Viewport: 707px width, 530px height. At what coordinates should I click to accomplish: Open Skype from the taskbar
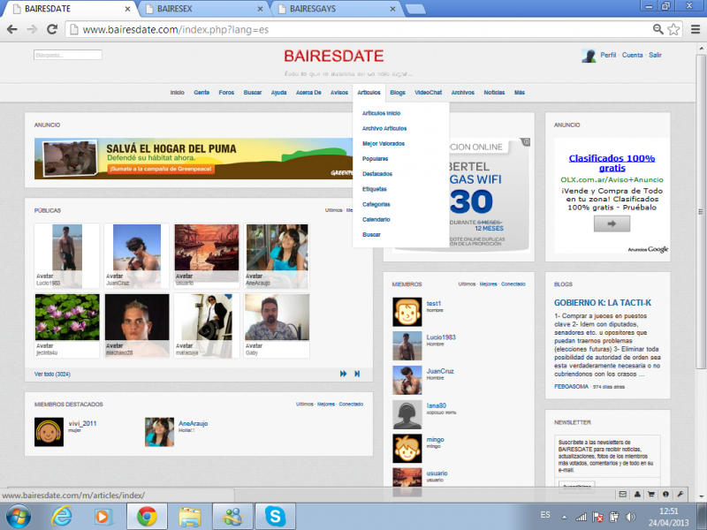click(x=275, y=517)
